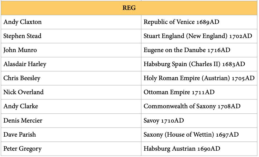Click Stuart England (New England) 1702AD
The width and height of the screenshot is (259, 157).
tap(198, 36)
